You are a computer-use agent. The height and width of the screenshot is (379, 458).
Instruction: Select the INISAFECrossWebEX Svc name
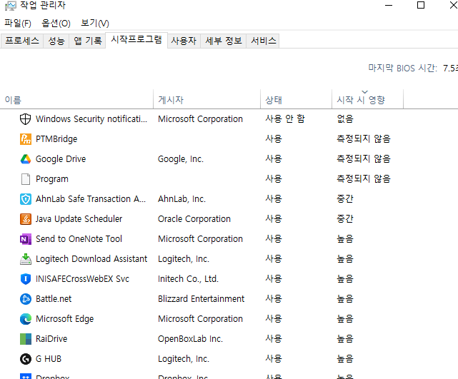pos(82,279)
